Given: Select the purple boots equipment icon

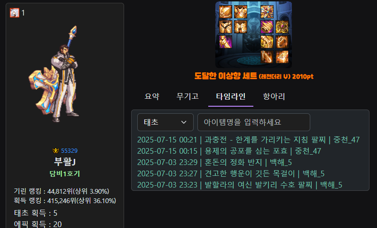Looking at the screenshot, I should (226, 42).
